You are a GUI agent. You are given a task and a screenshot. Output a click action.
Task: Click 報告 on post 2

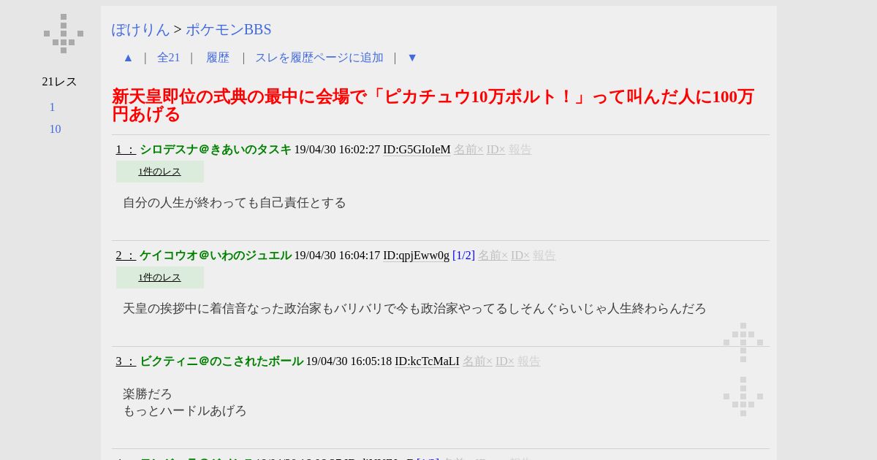pyautogui.click(x=544, y=256)
